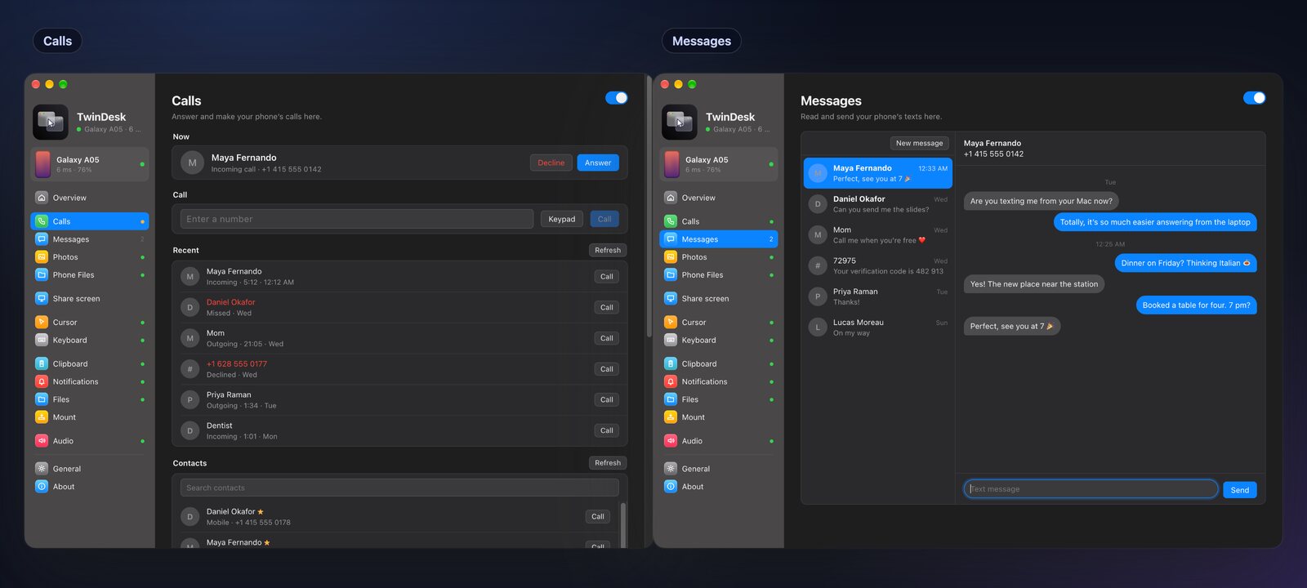Click message "Yes! The new place near the station"
This screenshot has height=588, width=1307.
1034,284
